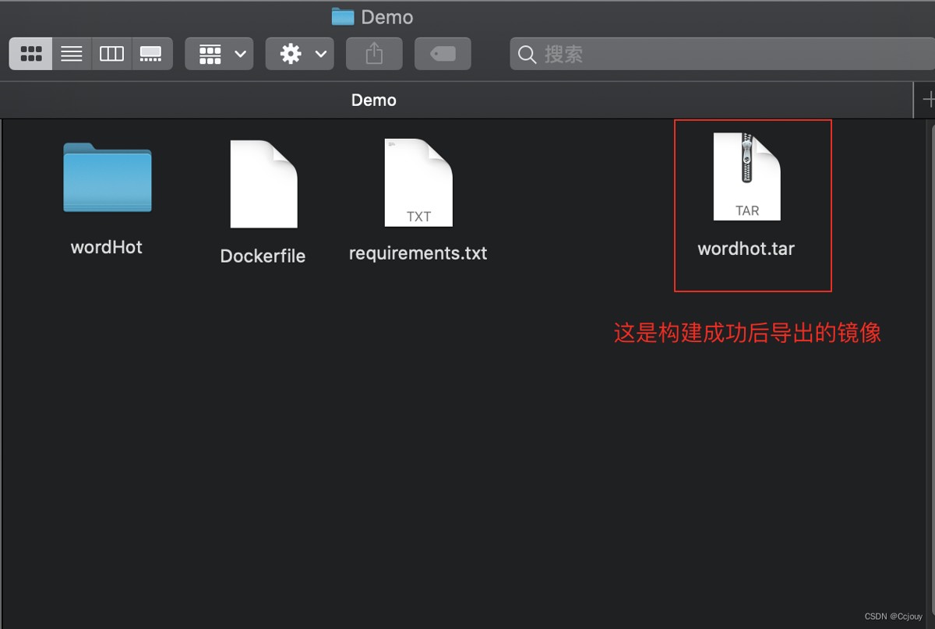
Task: Select the wordHot folder icon
Action: click(108, 178)
